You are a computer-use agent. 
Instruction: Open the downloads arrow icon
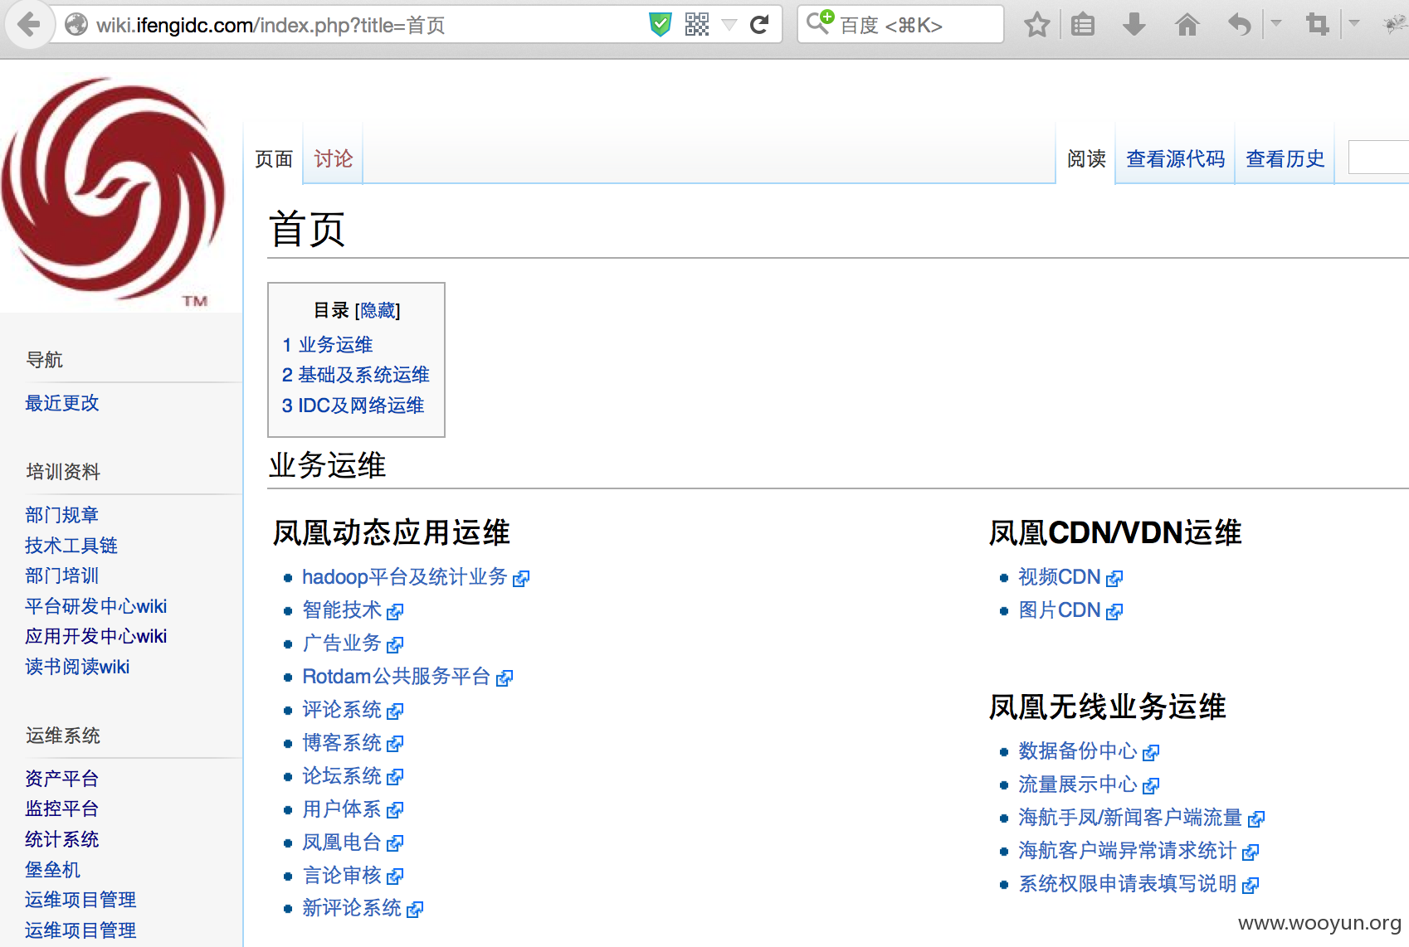point(1134,25)
